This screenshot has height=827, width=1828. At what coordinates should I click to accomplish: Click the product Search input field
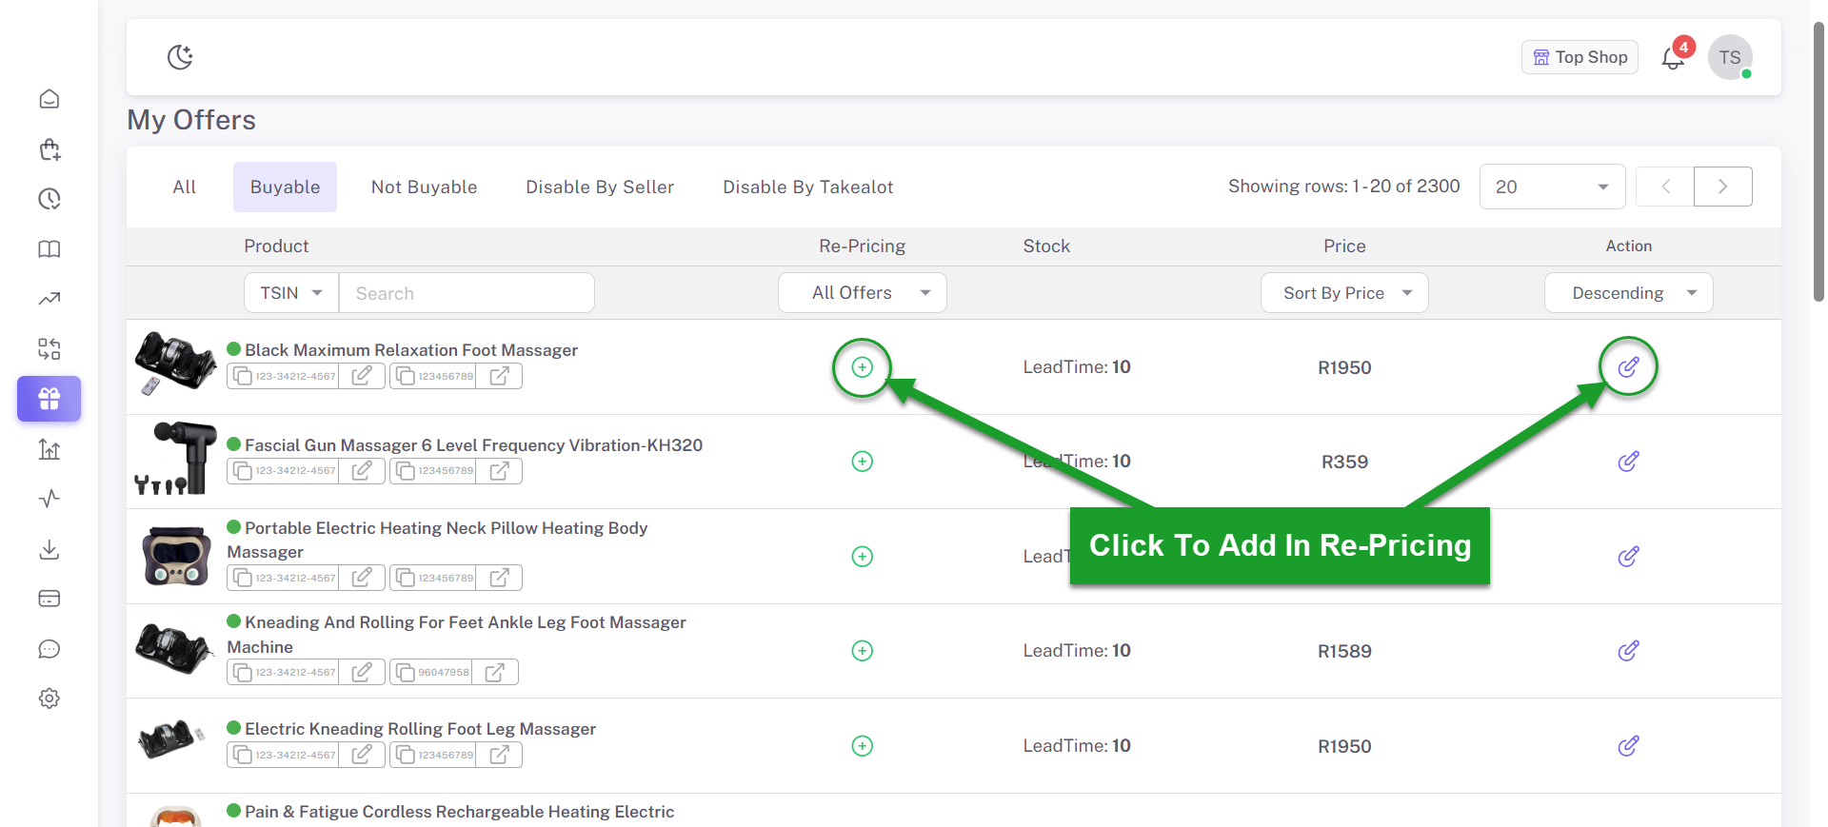click(467, 293)
